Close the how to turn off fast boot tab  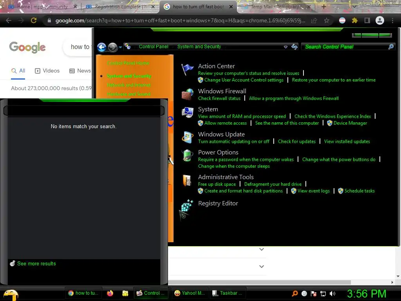point(231,7)
